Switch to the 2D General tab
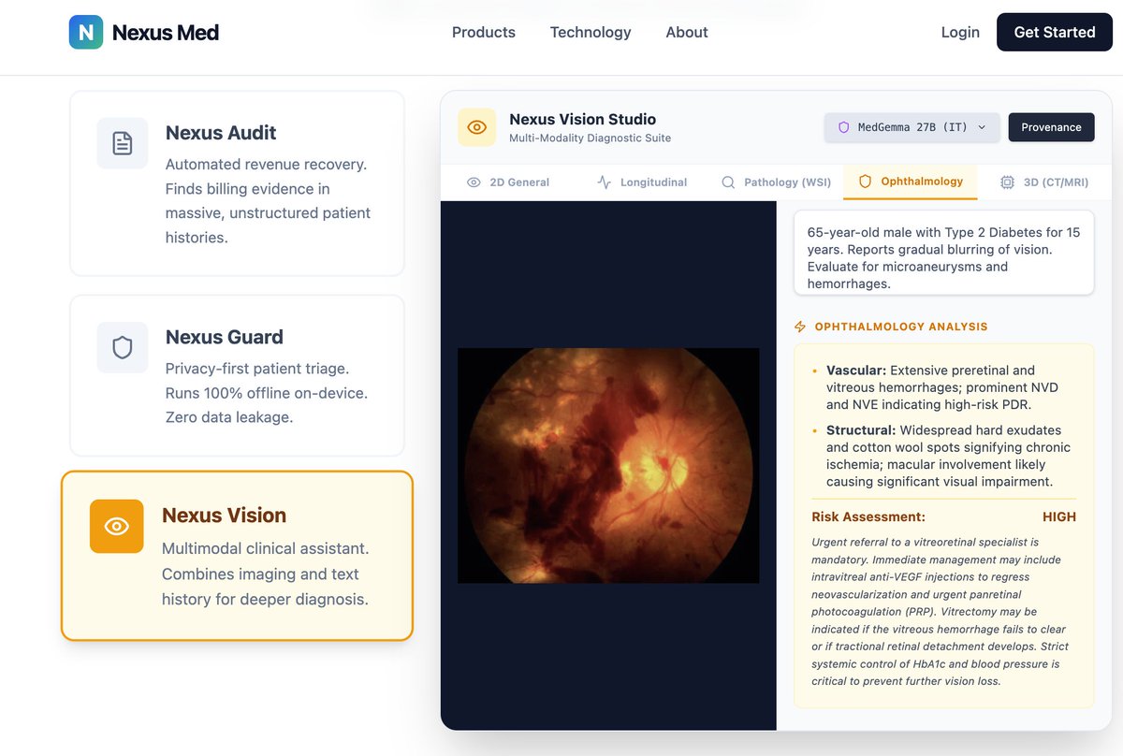The height and width of the screenshot is (756, 1123). tap(508, 182)
